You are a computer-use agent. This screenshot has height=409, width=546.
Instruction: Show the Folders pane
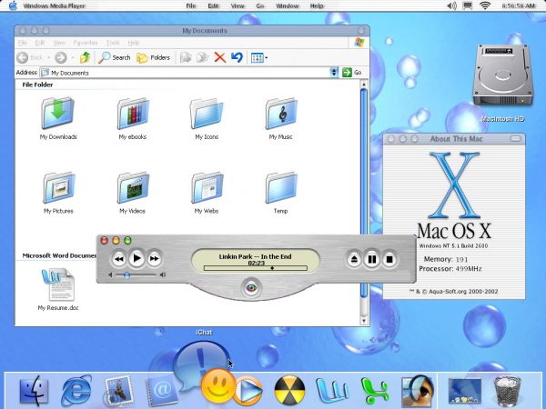(x=153, y=57)
